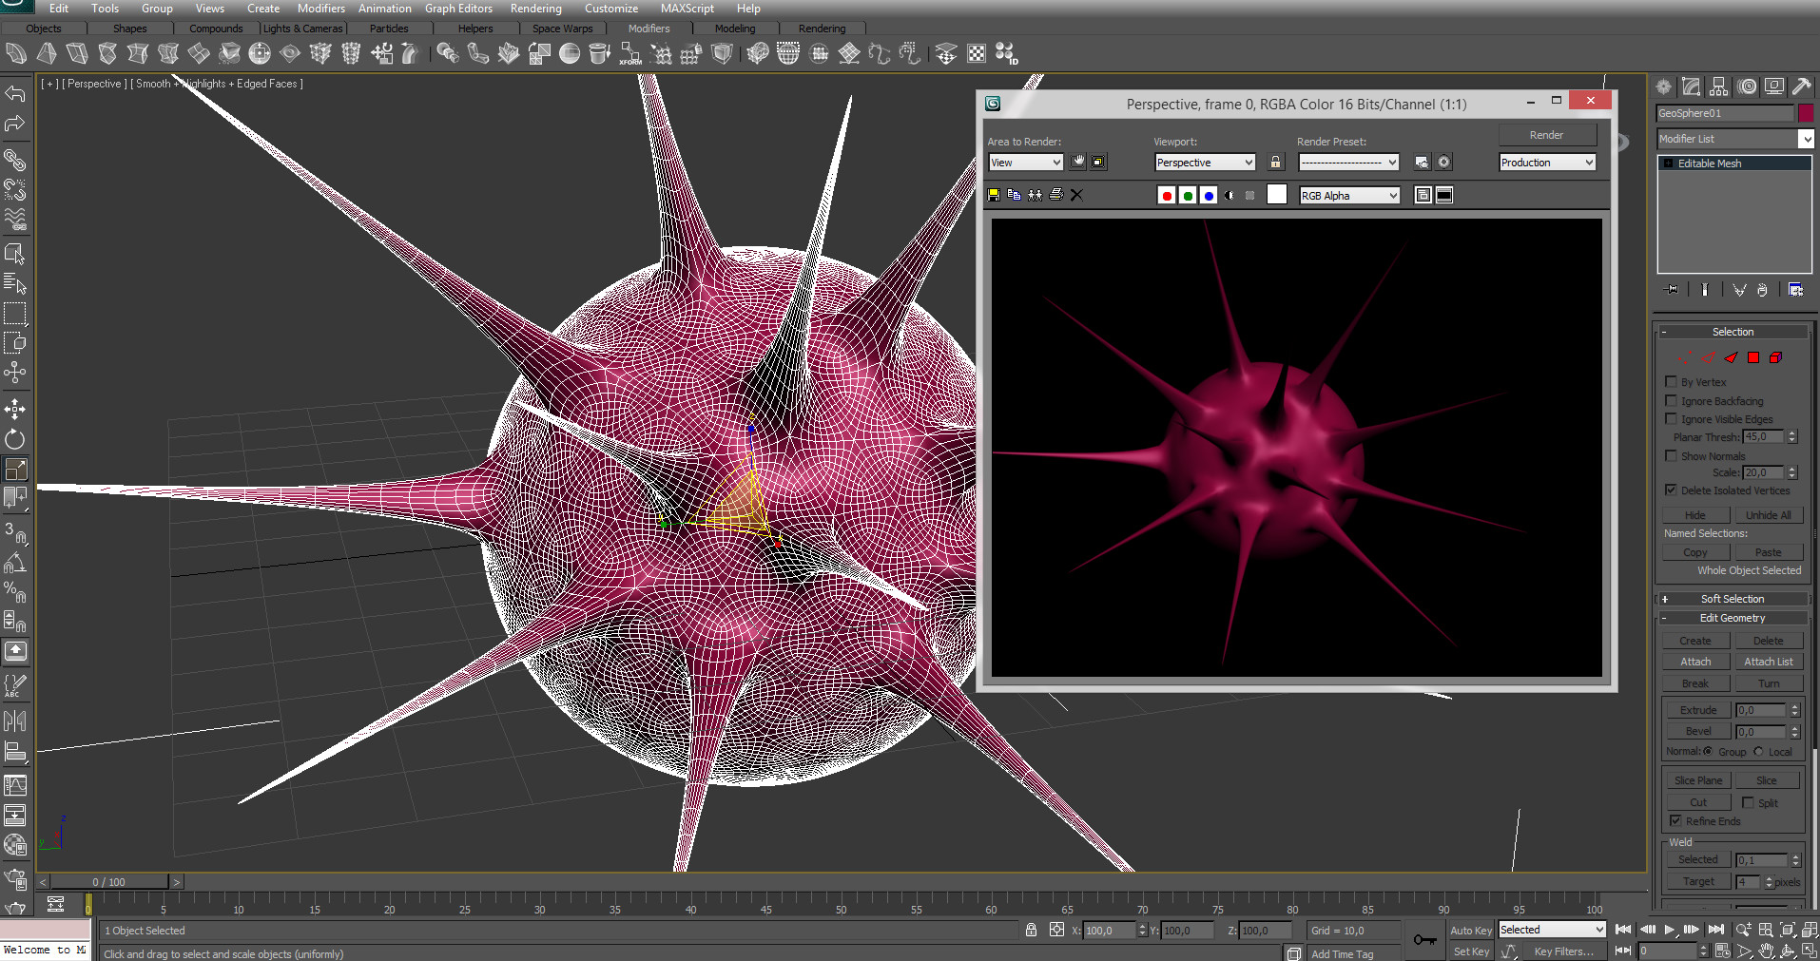1820x961 pixels.
Task: Open the Hierarchy command panel tab
Action: tap(1718, 86)
